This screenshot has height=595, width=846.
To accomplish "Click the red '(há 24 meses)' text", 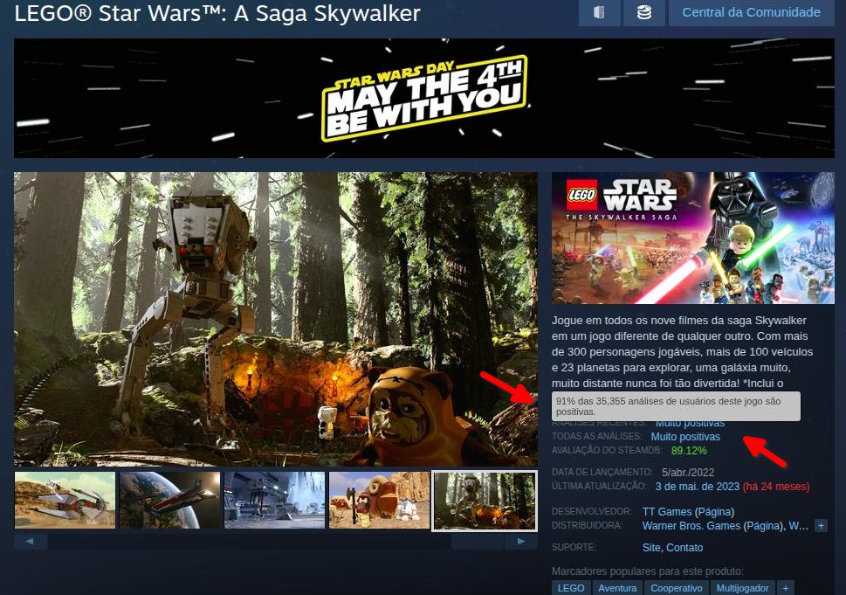I will point(776,487).
